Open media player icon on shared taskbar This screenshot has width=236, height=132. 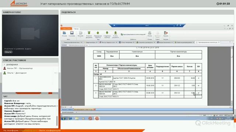click(x=84, y=118)
